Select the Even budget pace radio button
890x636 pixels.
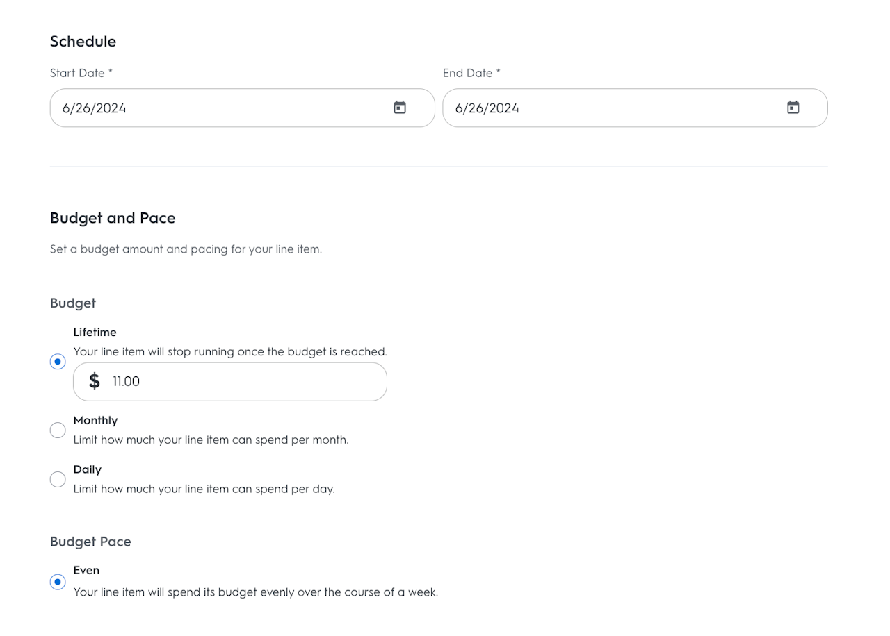[58, 582]
